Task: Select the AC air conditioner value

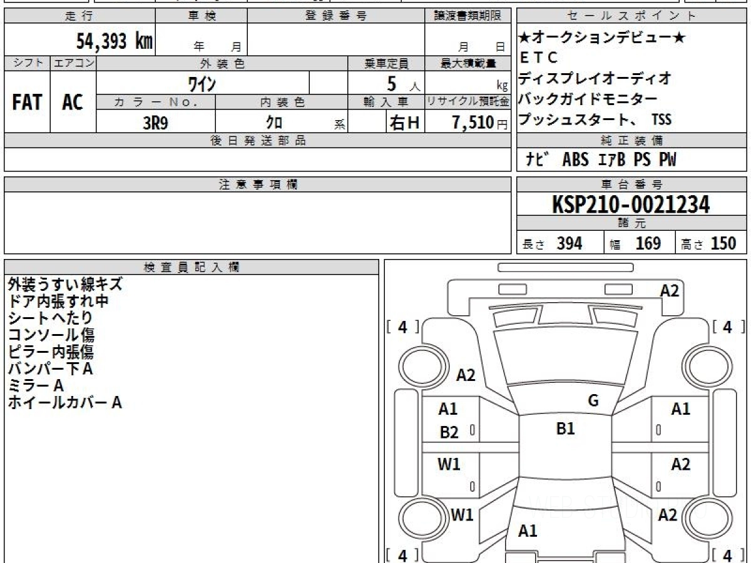Action: tap(73, 103)
